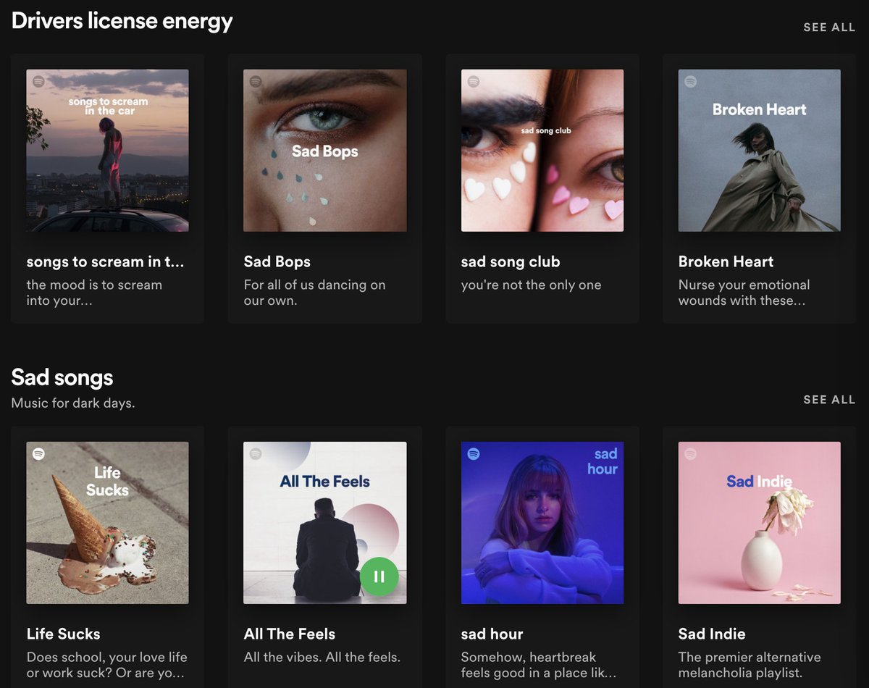Click the songs to scream in the car thumbnail
Screen dimensions: 869x688
pos(107,150)
